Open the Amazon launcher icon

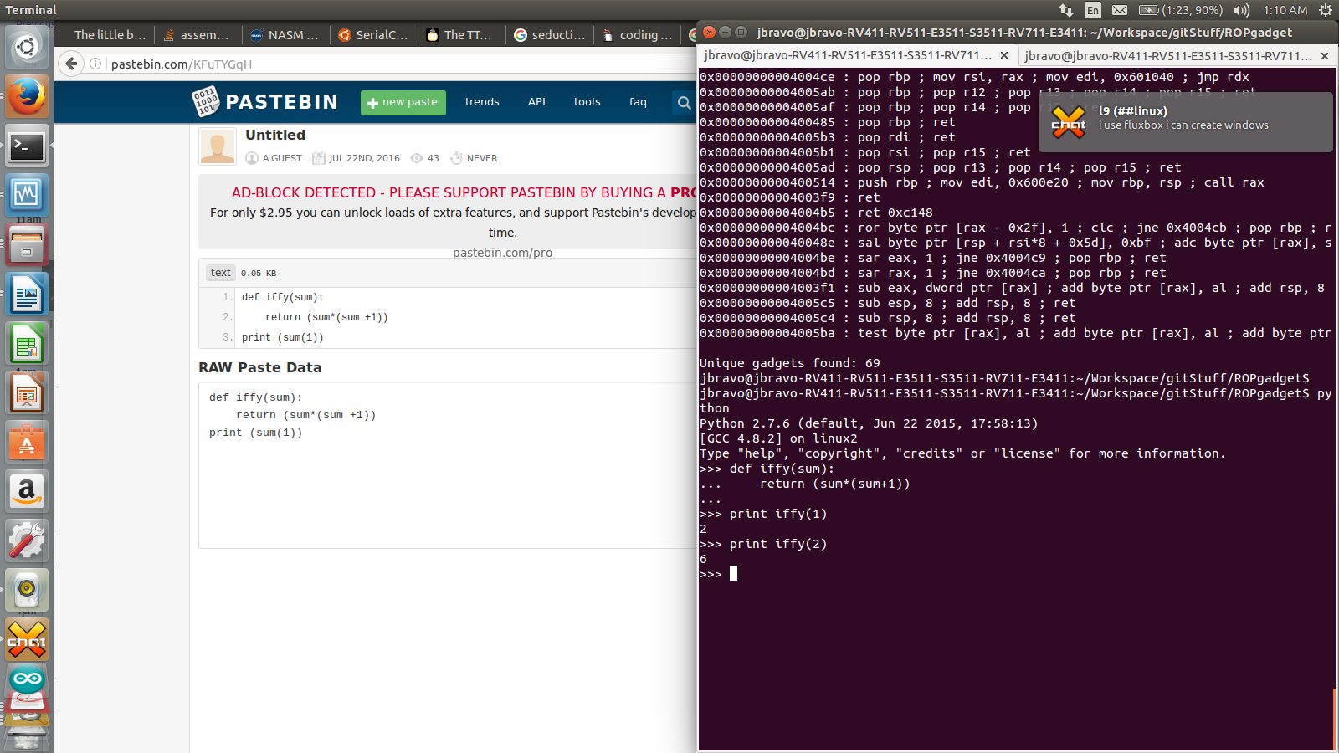point(27,491)
